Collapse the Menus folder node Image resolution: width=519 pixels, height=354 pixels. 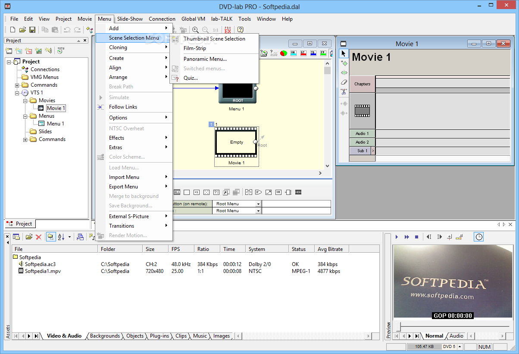point(25,116)
